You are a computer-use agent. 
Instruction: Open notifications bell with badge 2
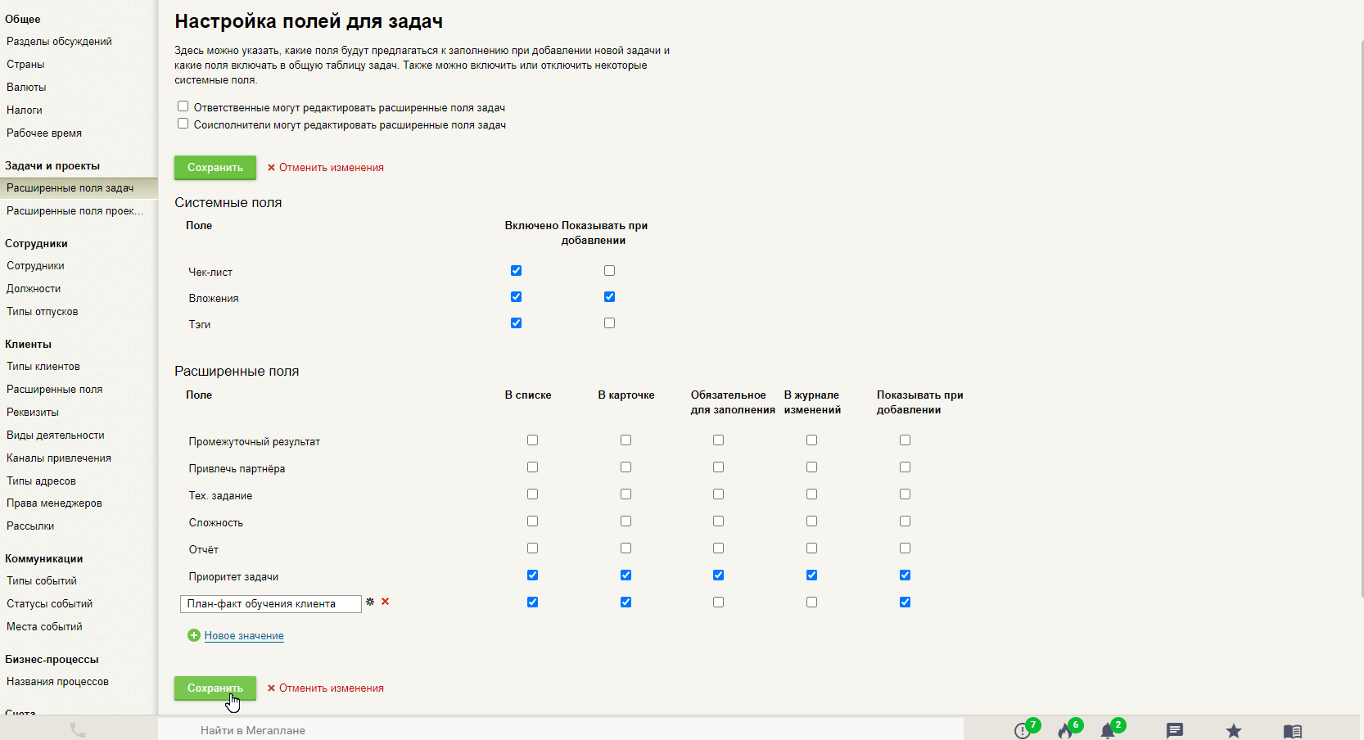click(x=1108, y=730)
